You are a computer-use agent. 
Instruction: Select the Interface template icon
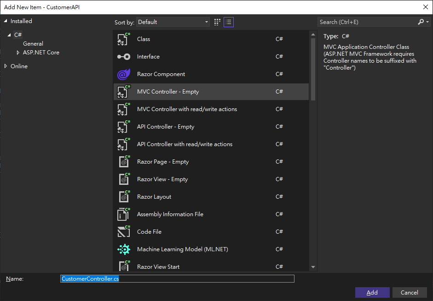(x=124, y=57)
